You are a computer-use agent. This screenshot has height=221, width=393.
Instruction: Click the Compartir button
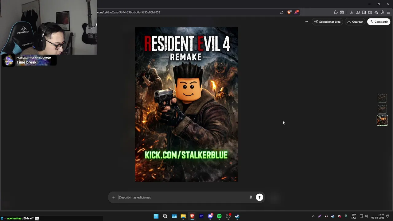point(379,22)
